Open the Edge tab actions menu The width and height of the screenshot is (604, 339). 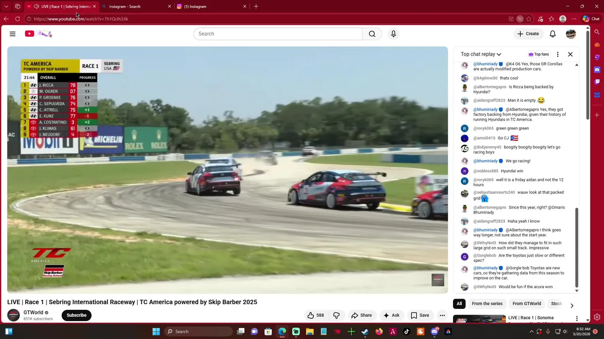pos(17,6)
